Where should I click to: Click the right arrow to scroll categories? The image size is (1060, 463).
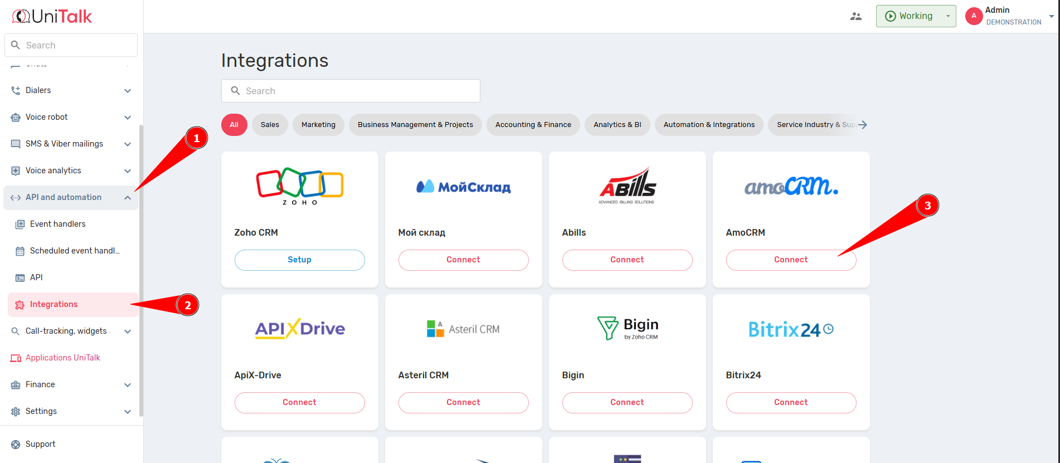point(862,125)
